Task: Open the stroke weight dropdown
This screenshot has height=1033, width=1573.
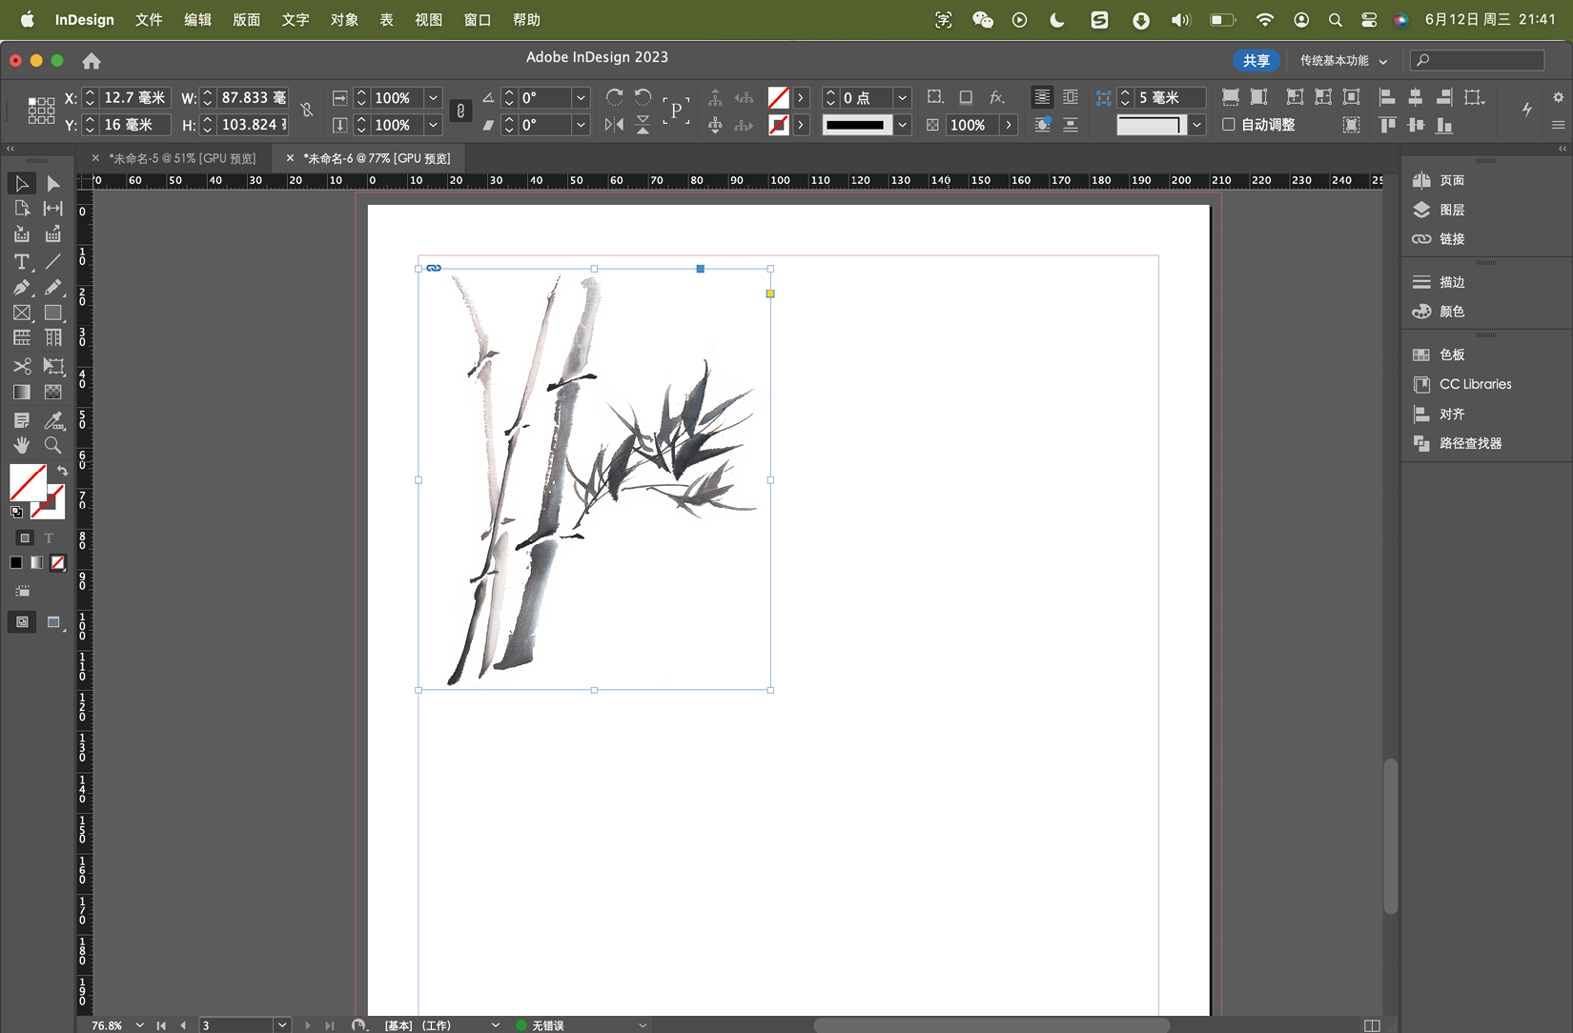Action: coord(902,98)
